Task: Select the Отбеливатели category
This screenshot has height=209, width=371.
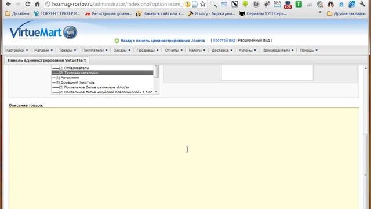Action: point(102,68)
